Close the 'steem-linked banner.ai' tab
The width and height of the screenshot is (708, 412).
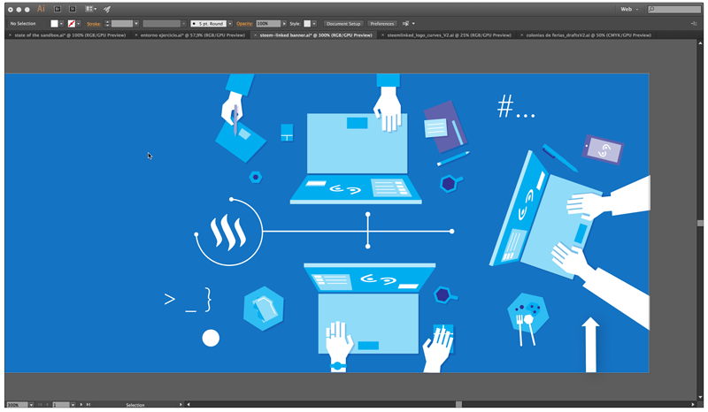pos(255,34)
